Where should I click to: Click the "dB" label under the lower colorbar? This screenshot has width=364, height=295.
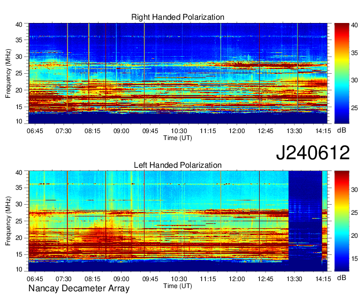342,277
